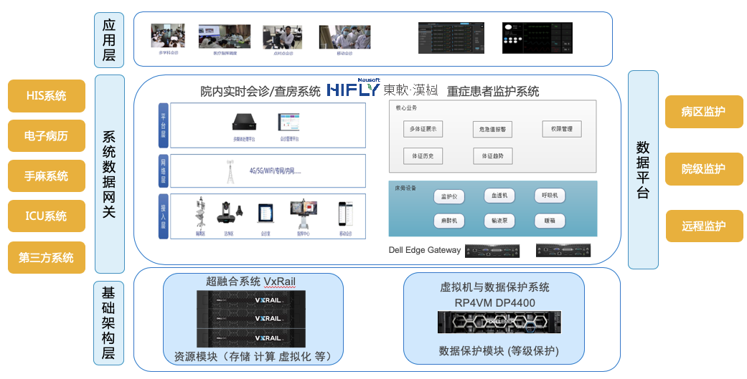Select the 会诊室 laptop icon
The image size is (747, 379).
pyautogui.click(x=266, y=214)
